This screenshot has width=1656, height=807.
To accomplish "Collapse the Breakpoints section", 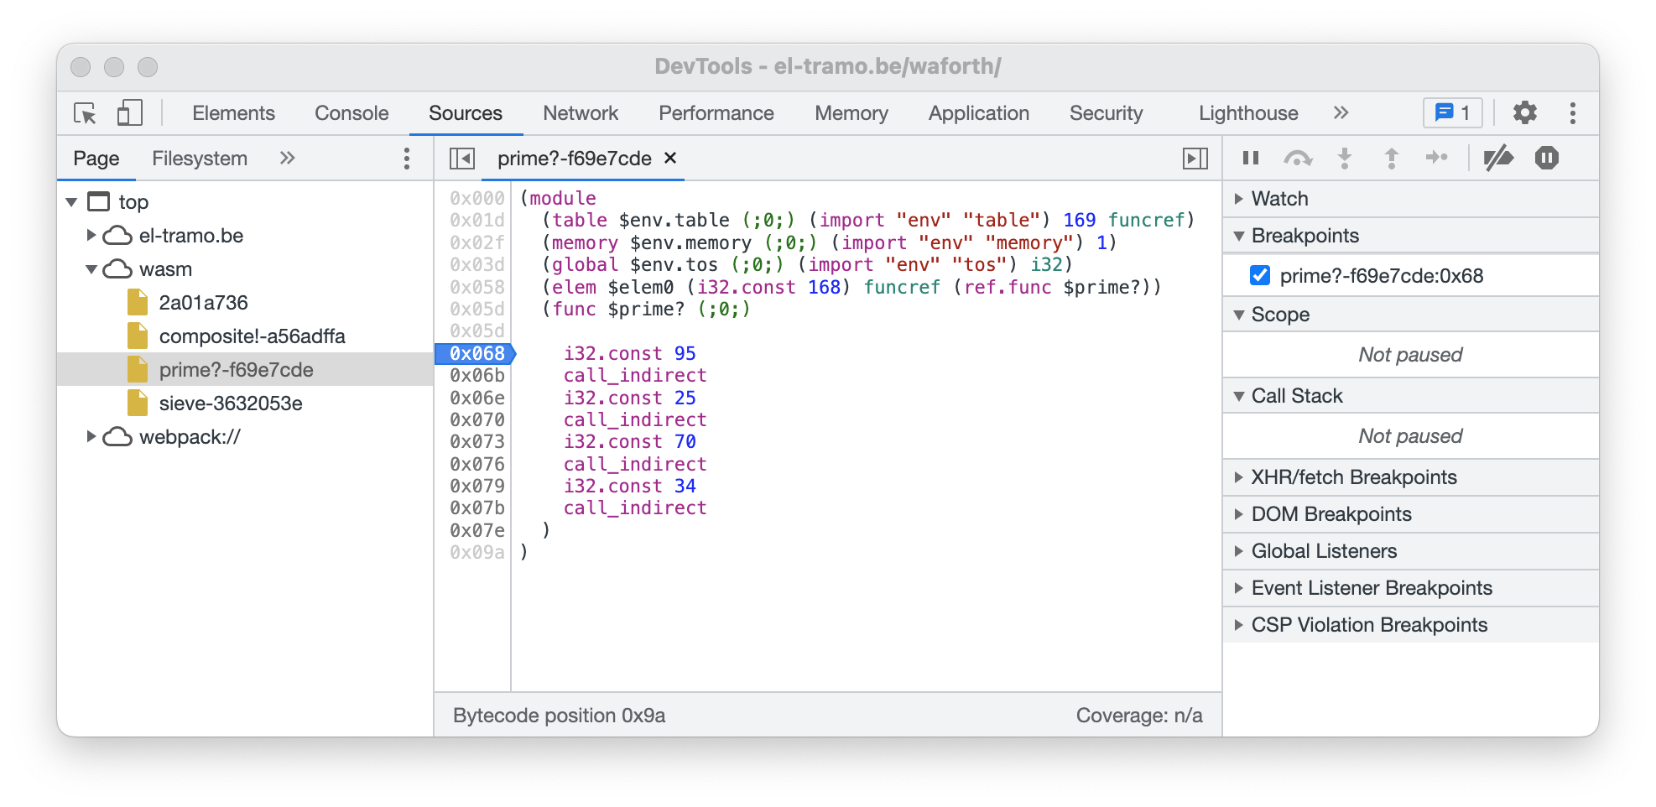I will coord(1410,236).
